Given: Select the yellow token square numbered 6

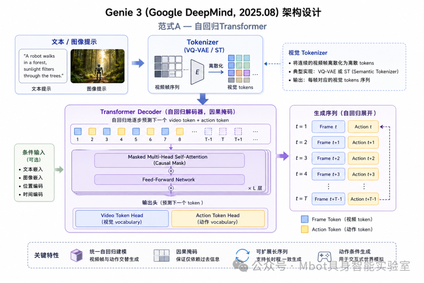Looking at the screenshot, I should tap(151, 131).
